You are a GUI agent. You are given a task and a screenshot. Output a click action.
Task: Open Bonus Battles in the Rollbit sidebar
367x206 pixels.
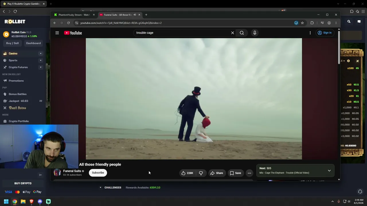[x=17, y=94]
